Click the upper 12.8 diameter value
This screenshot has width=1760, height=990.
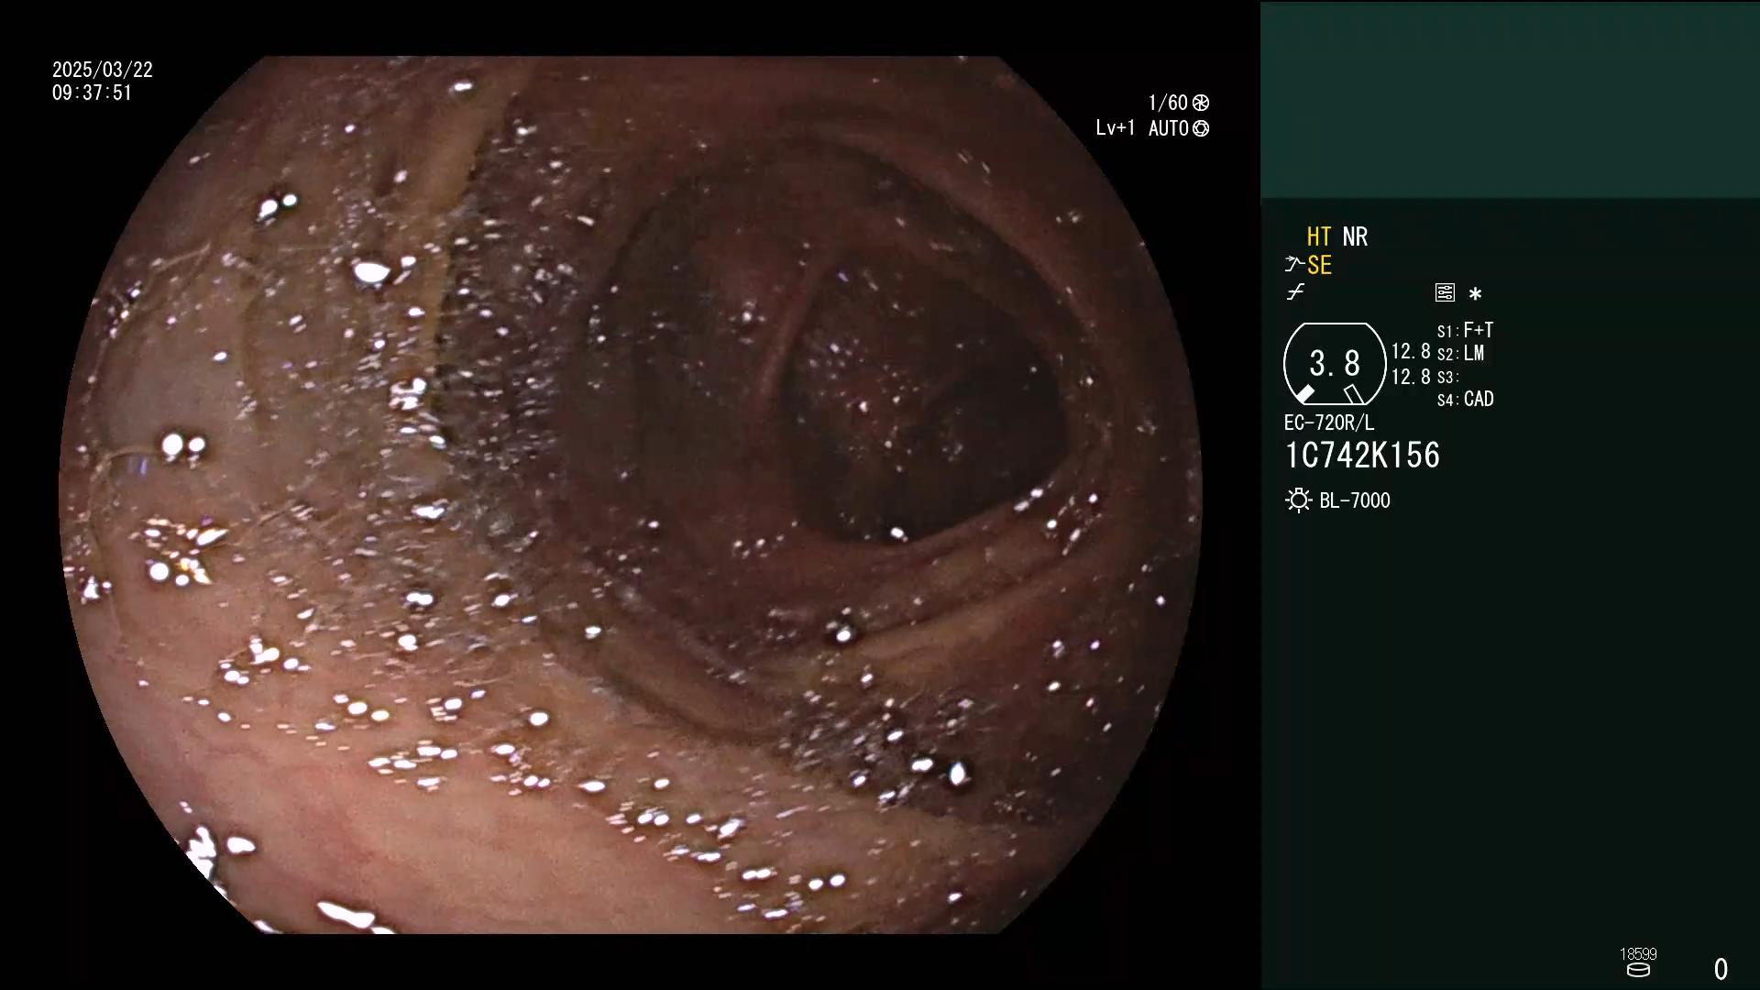tap(1411, 352)
